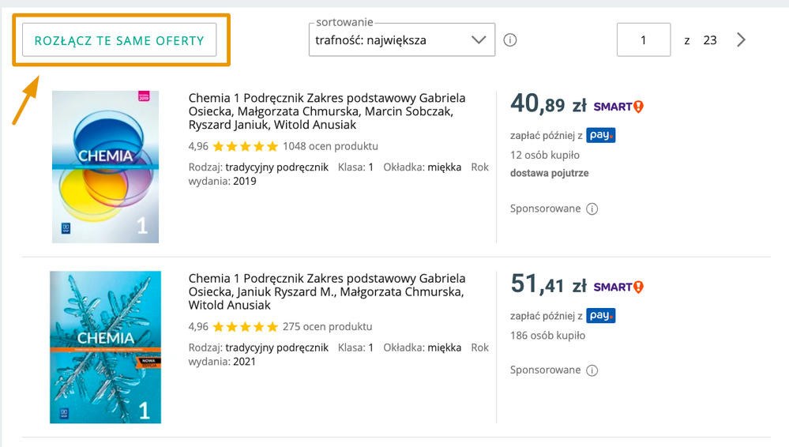
Task: Open first Chemia 1 textbook cover thumbnail
Action: (105, 167)
